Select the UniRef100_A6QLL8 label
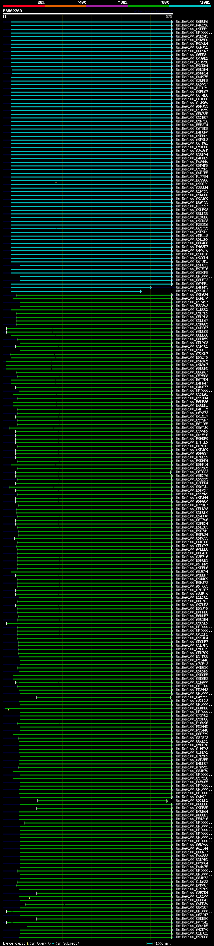The width and height of the screenshot is (214, 946). [192, 804]
